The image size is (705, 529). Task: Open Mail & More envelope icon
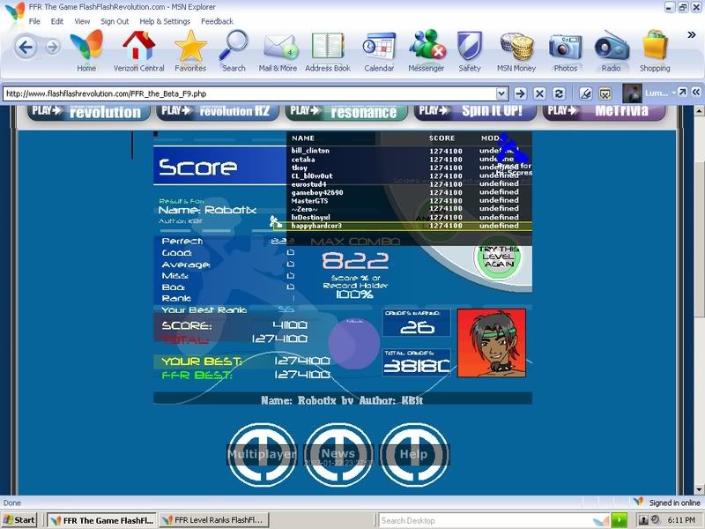[x=278, y=50]
